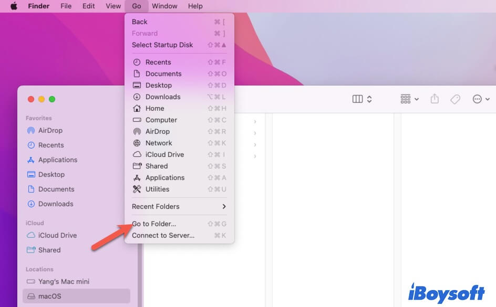Image resolution: width=496 pixels, height=307 pixels.
Task: Click the AirDrop icon in Go menu
Action: (x=137, y=131)
